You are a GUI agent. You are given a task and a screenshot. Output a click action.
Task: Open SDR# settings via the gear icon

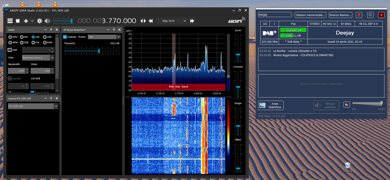click(x=40, y=21)
